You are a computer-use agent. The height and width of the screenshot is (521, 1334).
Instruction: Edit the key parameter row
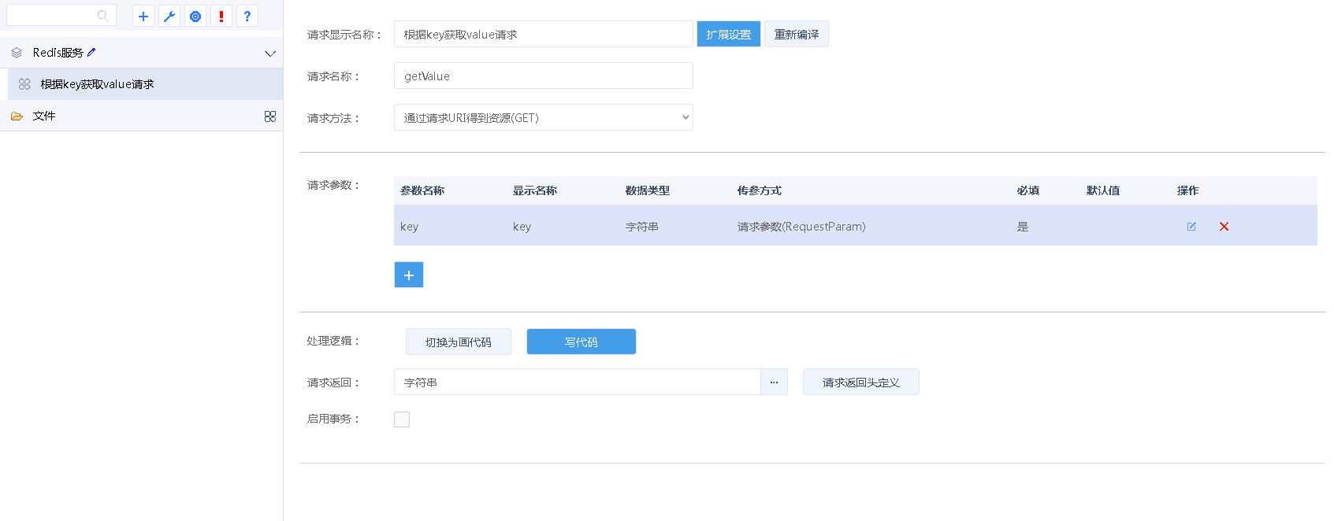tap(1191, 227)
